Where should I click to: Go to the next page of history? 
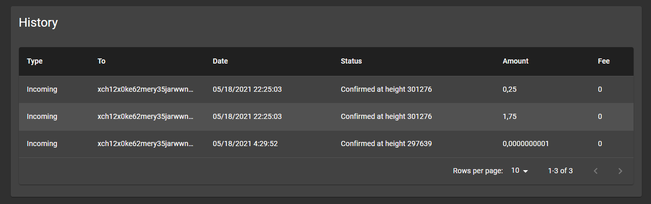tap(620, 171)
